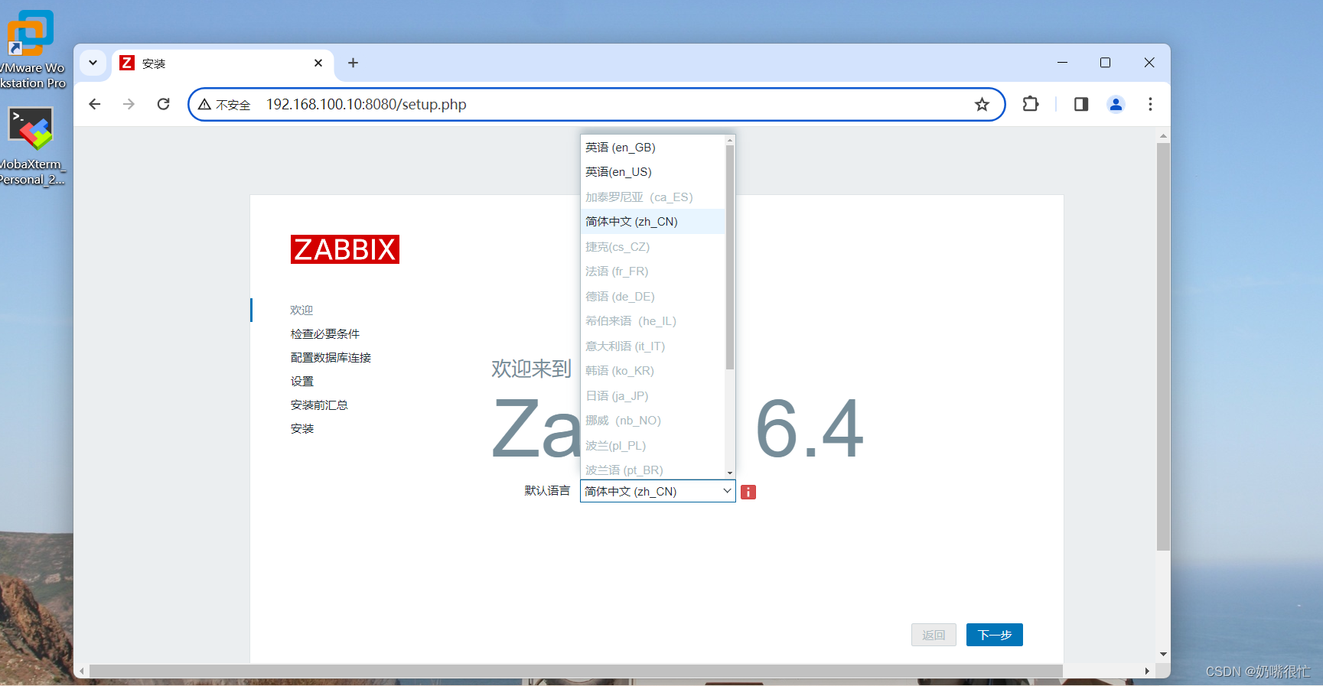The height and width of the screenshot is (686, 1323).
Task: Collapse the 默认语言 combo box
Action: pos(658,491)
